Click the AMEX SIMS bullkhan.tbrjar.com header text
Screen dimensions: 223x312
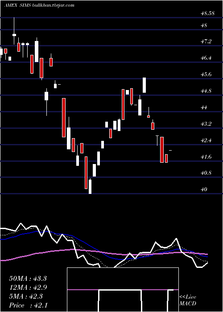[39, 5]
